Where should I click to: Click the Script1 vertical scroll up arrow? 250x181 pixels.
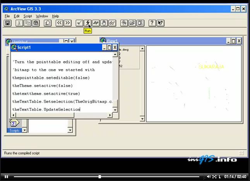(x=115, y=55)
